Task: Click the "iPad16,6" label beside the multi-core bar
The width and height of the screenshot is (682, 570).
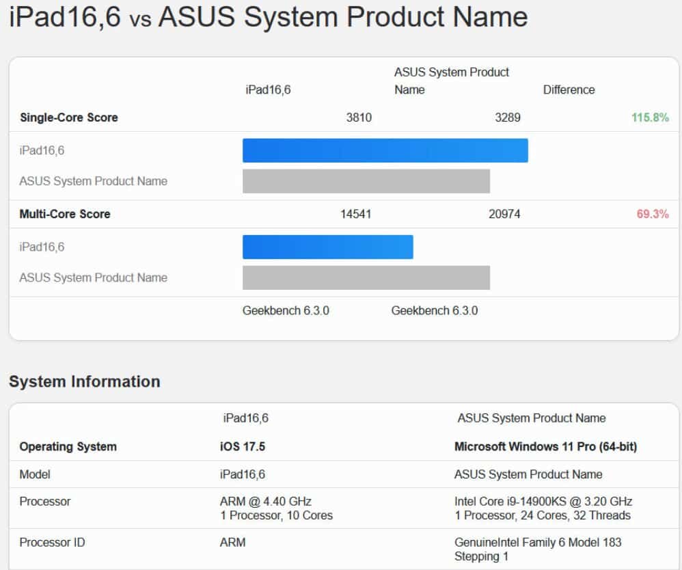Action: [x=42, y=247]
